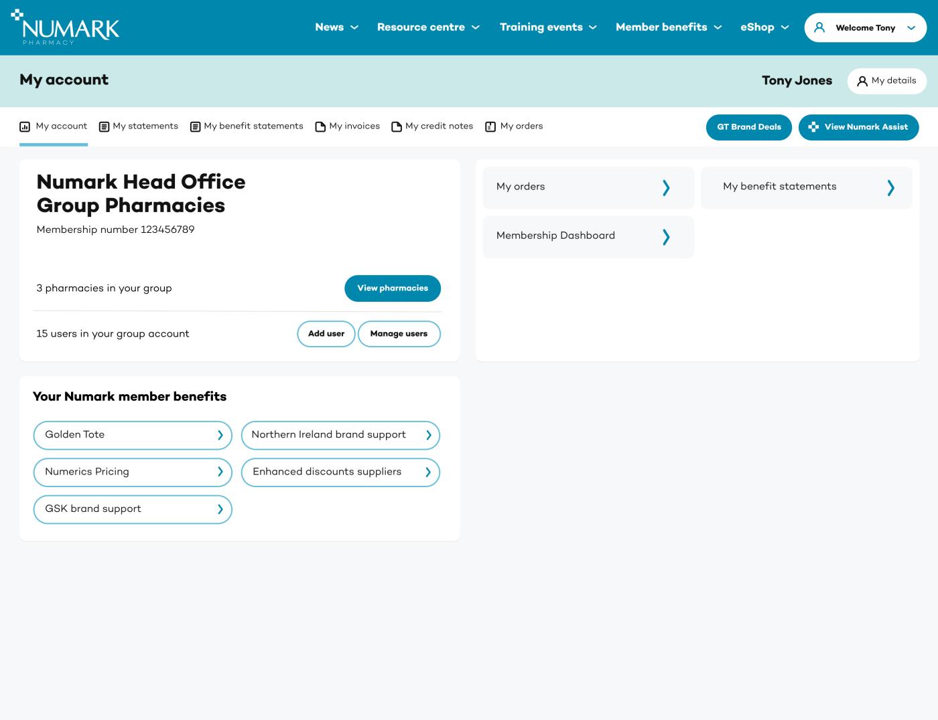Click the list icon beside My benefit statements tab

coord(196,126)
